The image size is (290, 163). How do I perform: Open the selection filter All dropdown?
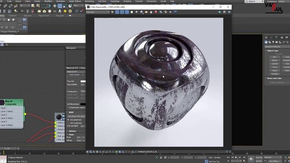(x=25, y=6)
